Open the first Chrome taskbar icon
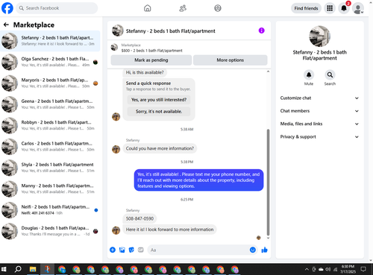This screenshot has width=373, height=275. pos(62,269)
